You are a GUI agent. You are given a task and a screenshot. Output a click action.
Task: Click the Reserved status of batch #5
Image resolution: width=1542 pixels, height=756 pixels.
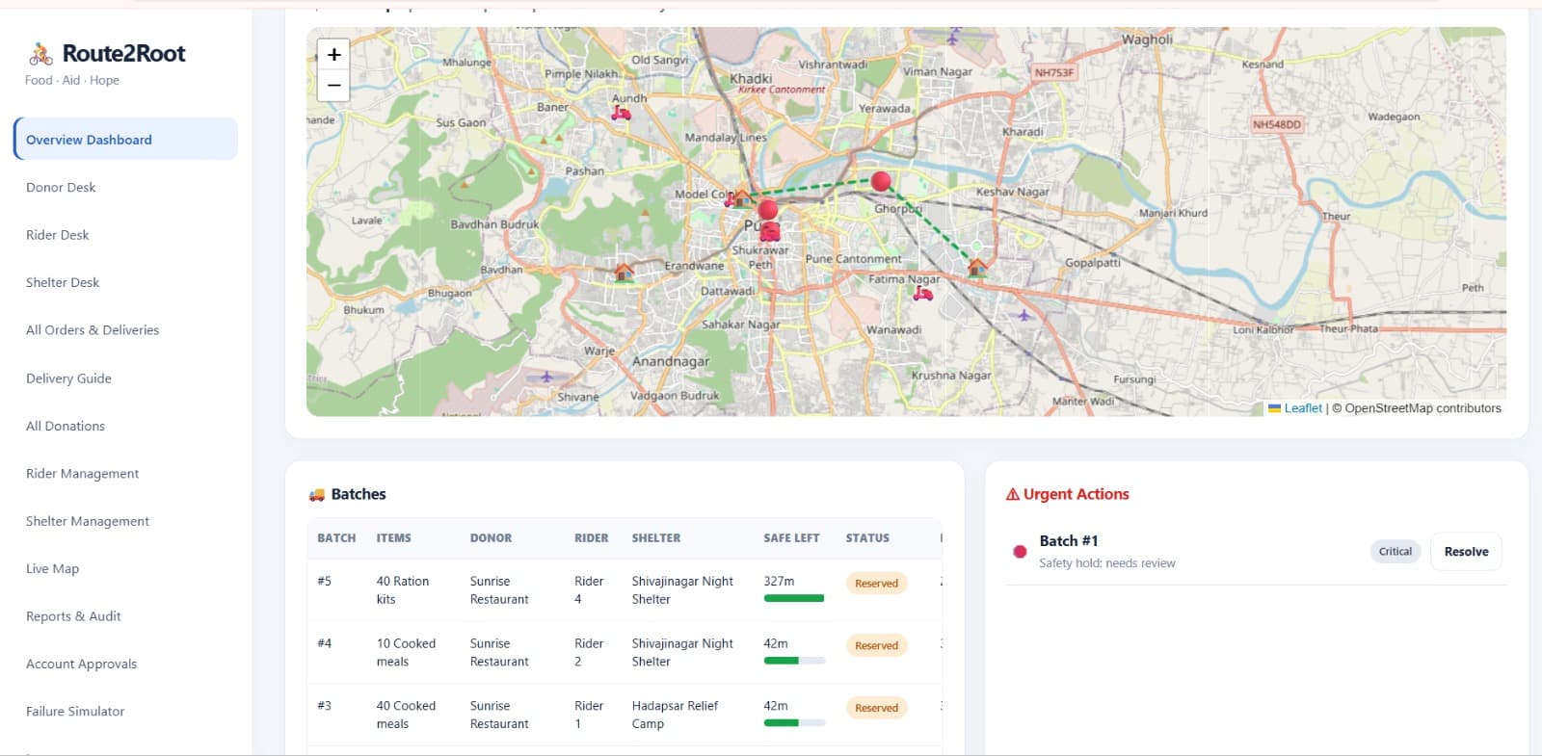pos(876,584)
